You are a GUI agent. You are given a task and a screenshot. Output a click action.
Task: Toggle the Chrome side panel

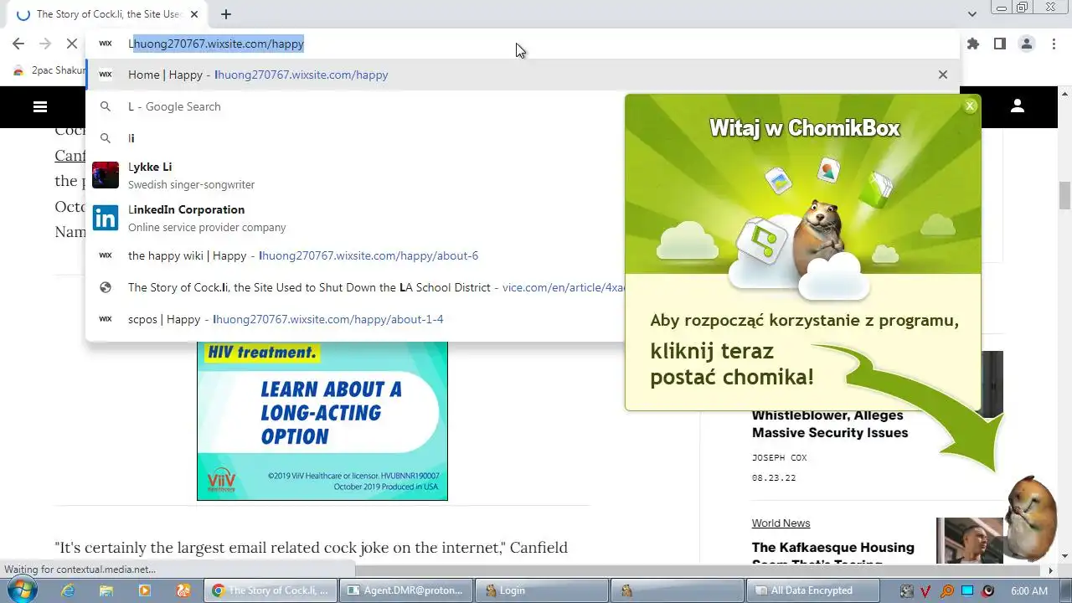[x=1000, y=44]
